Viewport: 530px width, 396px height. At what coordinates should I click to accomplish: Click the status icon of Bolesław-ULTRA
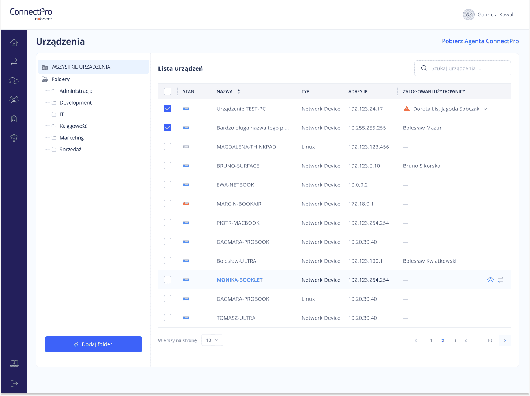pyautogui.click(x=186, y=261)
